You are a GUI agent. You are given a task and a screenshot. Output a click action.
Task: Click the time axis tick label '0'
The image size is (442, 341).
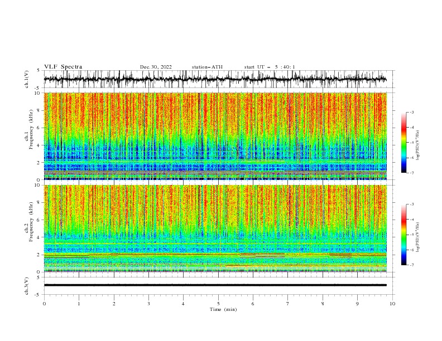pos(44,304)
